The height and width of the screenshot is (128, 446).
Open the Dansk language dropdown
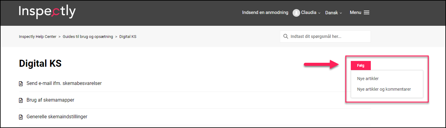334,13
